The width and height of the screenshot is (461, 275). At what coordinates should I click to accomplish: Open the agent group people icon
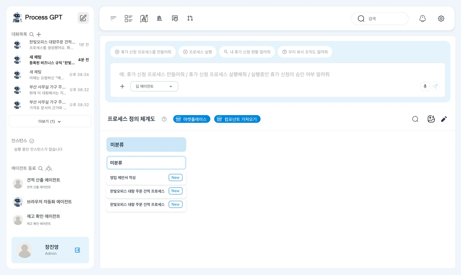pos(49,168)
